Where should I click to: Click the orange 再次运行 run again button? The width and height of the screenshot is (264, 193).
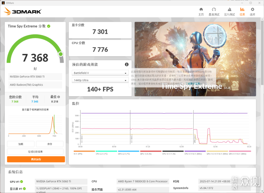[36, 159]
